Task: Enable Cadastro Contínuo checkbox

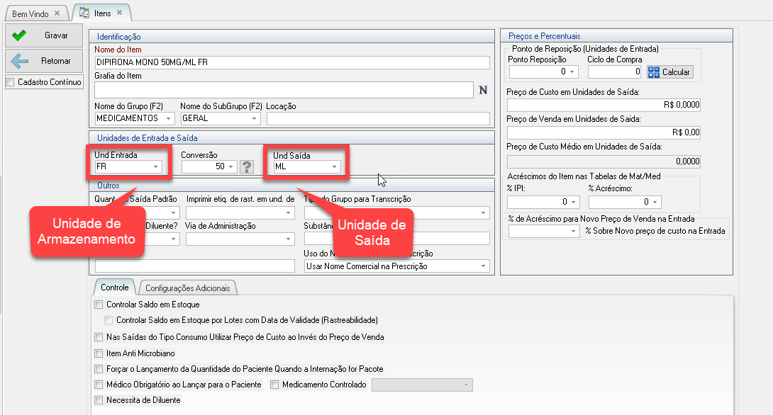Action: coord(10,82)
